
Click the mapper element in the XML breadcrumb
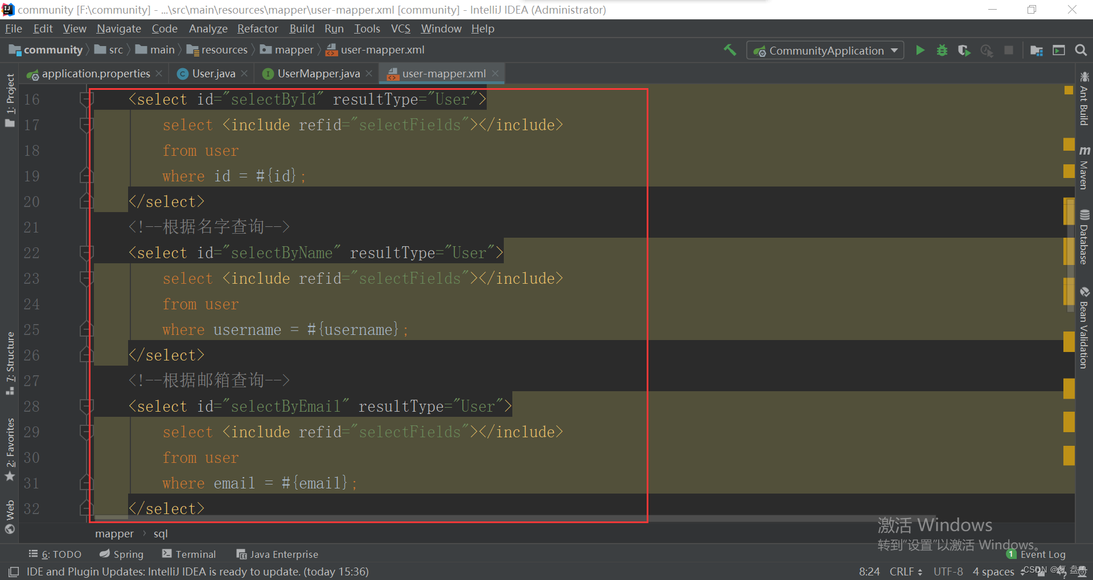(x=114, y=533)
